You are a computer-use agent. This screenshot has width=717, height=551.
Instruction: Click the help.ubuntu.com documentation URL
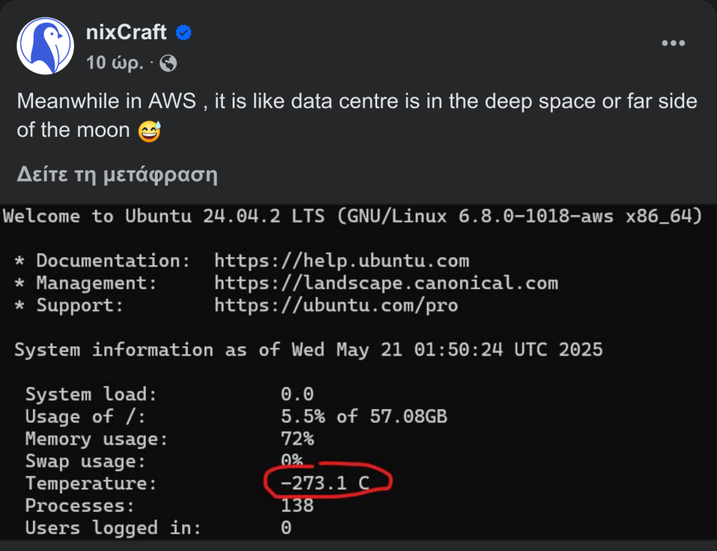point(341,261)
